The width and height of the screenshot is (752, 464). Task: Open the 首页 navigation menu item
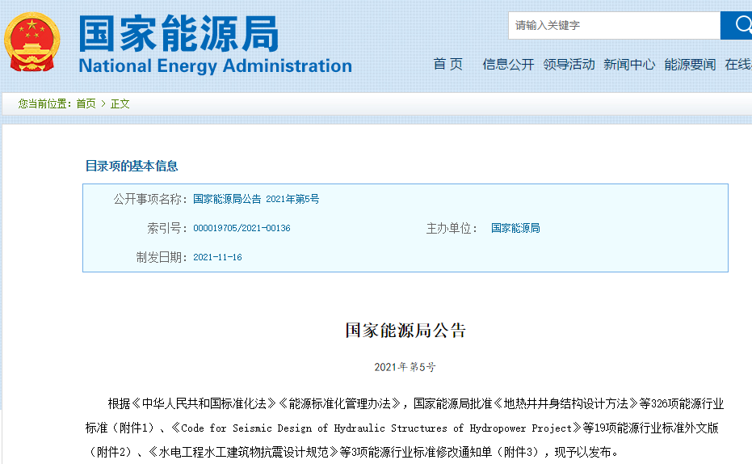coord(448,65)
